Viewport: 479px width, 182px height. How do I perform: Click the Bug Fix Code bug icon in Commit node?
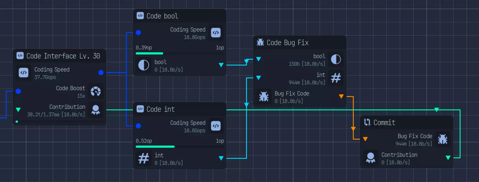pos(443,139)
